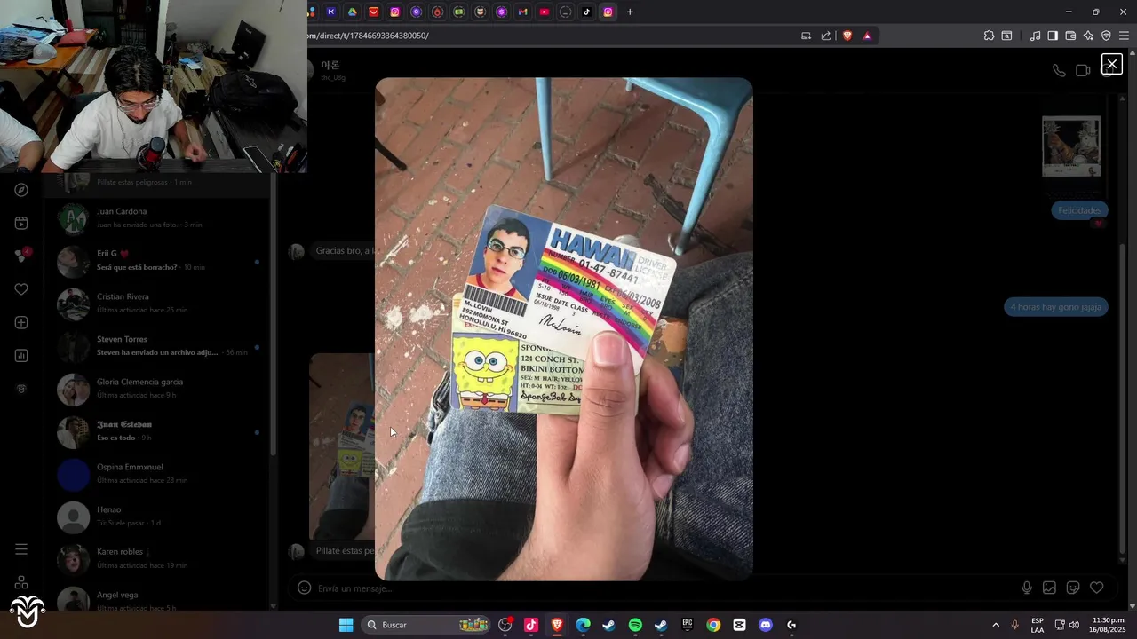Open Notifications heart icon in sidebar
Screen dimensions: 1137x639
(x=21, y=289)
